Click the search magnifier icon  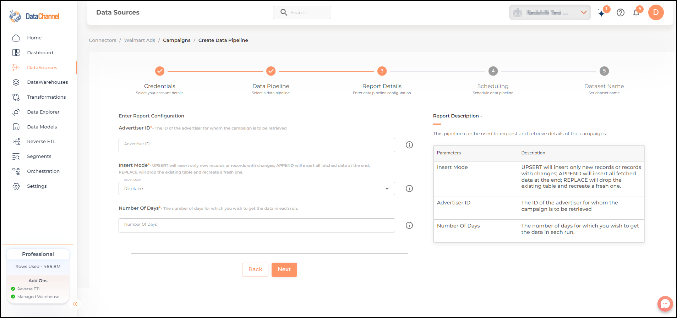284,12
